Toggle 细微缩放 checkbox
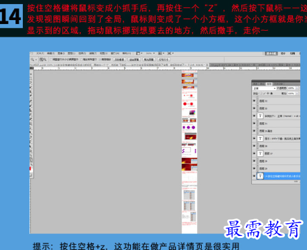Screen dimensions: 307x250 coord(100,59)
